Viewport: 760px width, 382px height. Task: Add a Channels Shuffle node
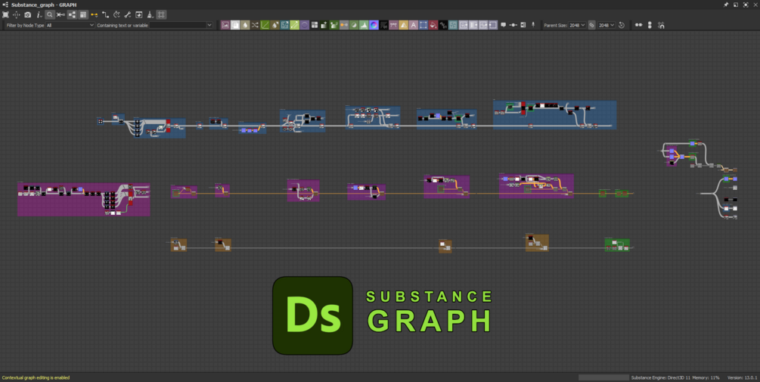pos(255,25)
